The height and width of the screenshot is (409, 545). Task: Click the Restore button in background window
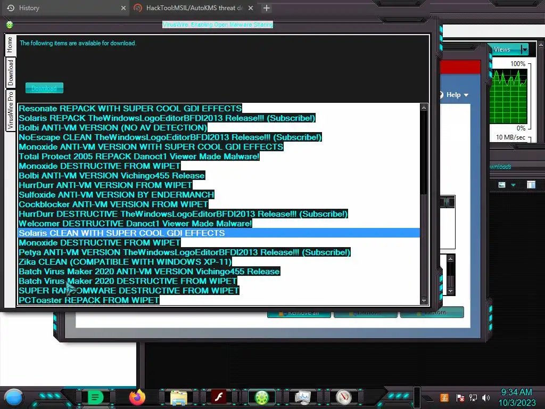click(x=432, y=313)
